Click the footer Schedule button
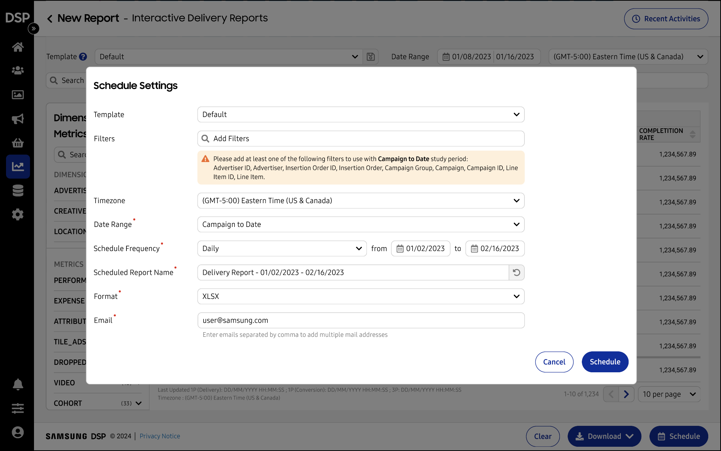Viewport: 721px width, 451px height. point(679,436)
